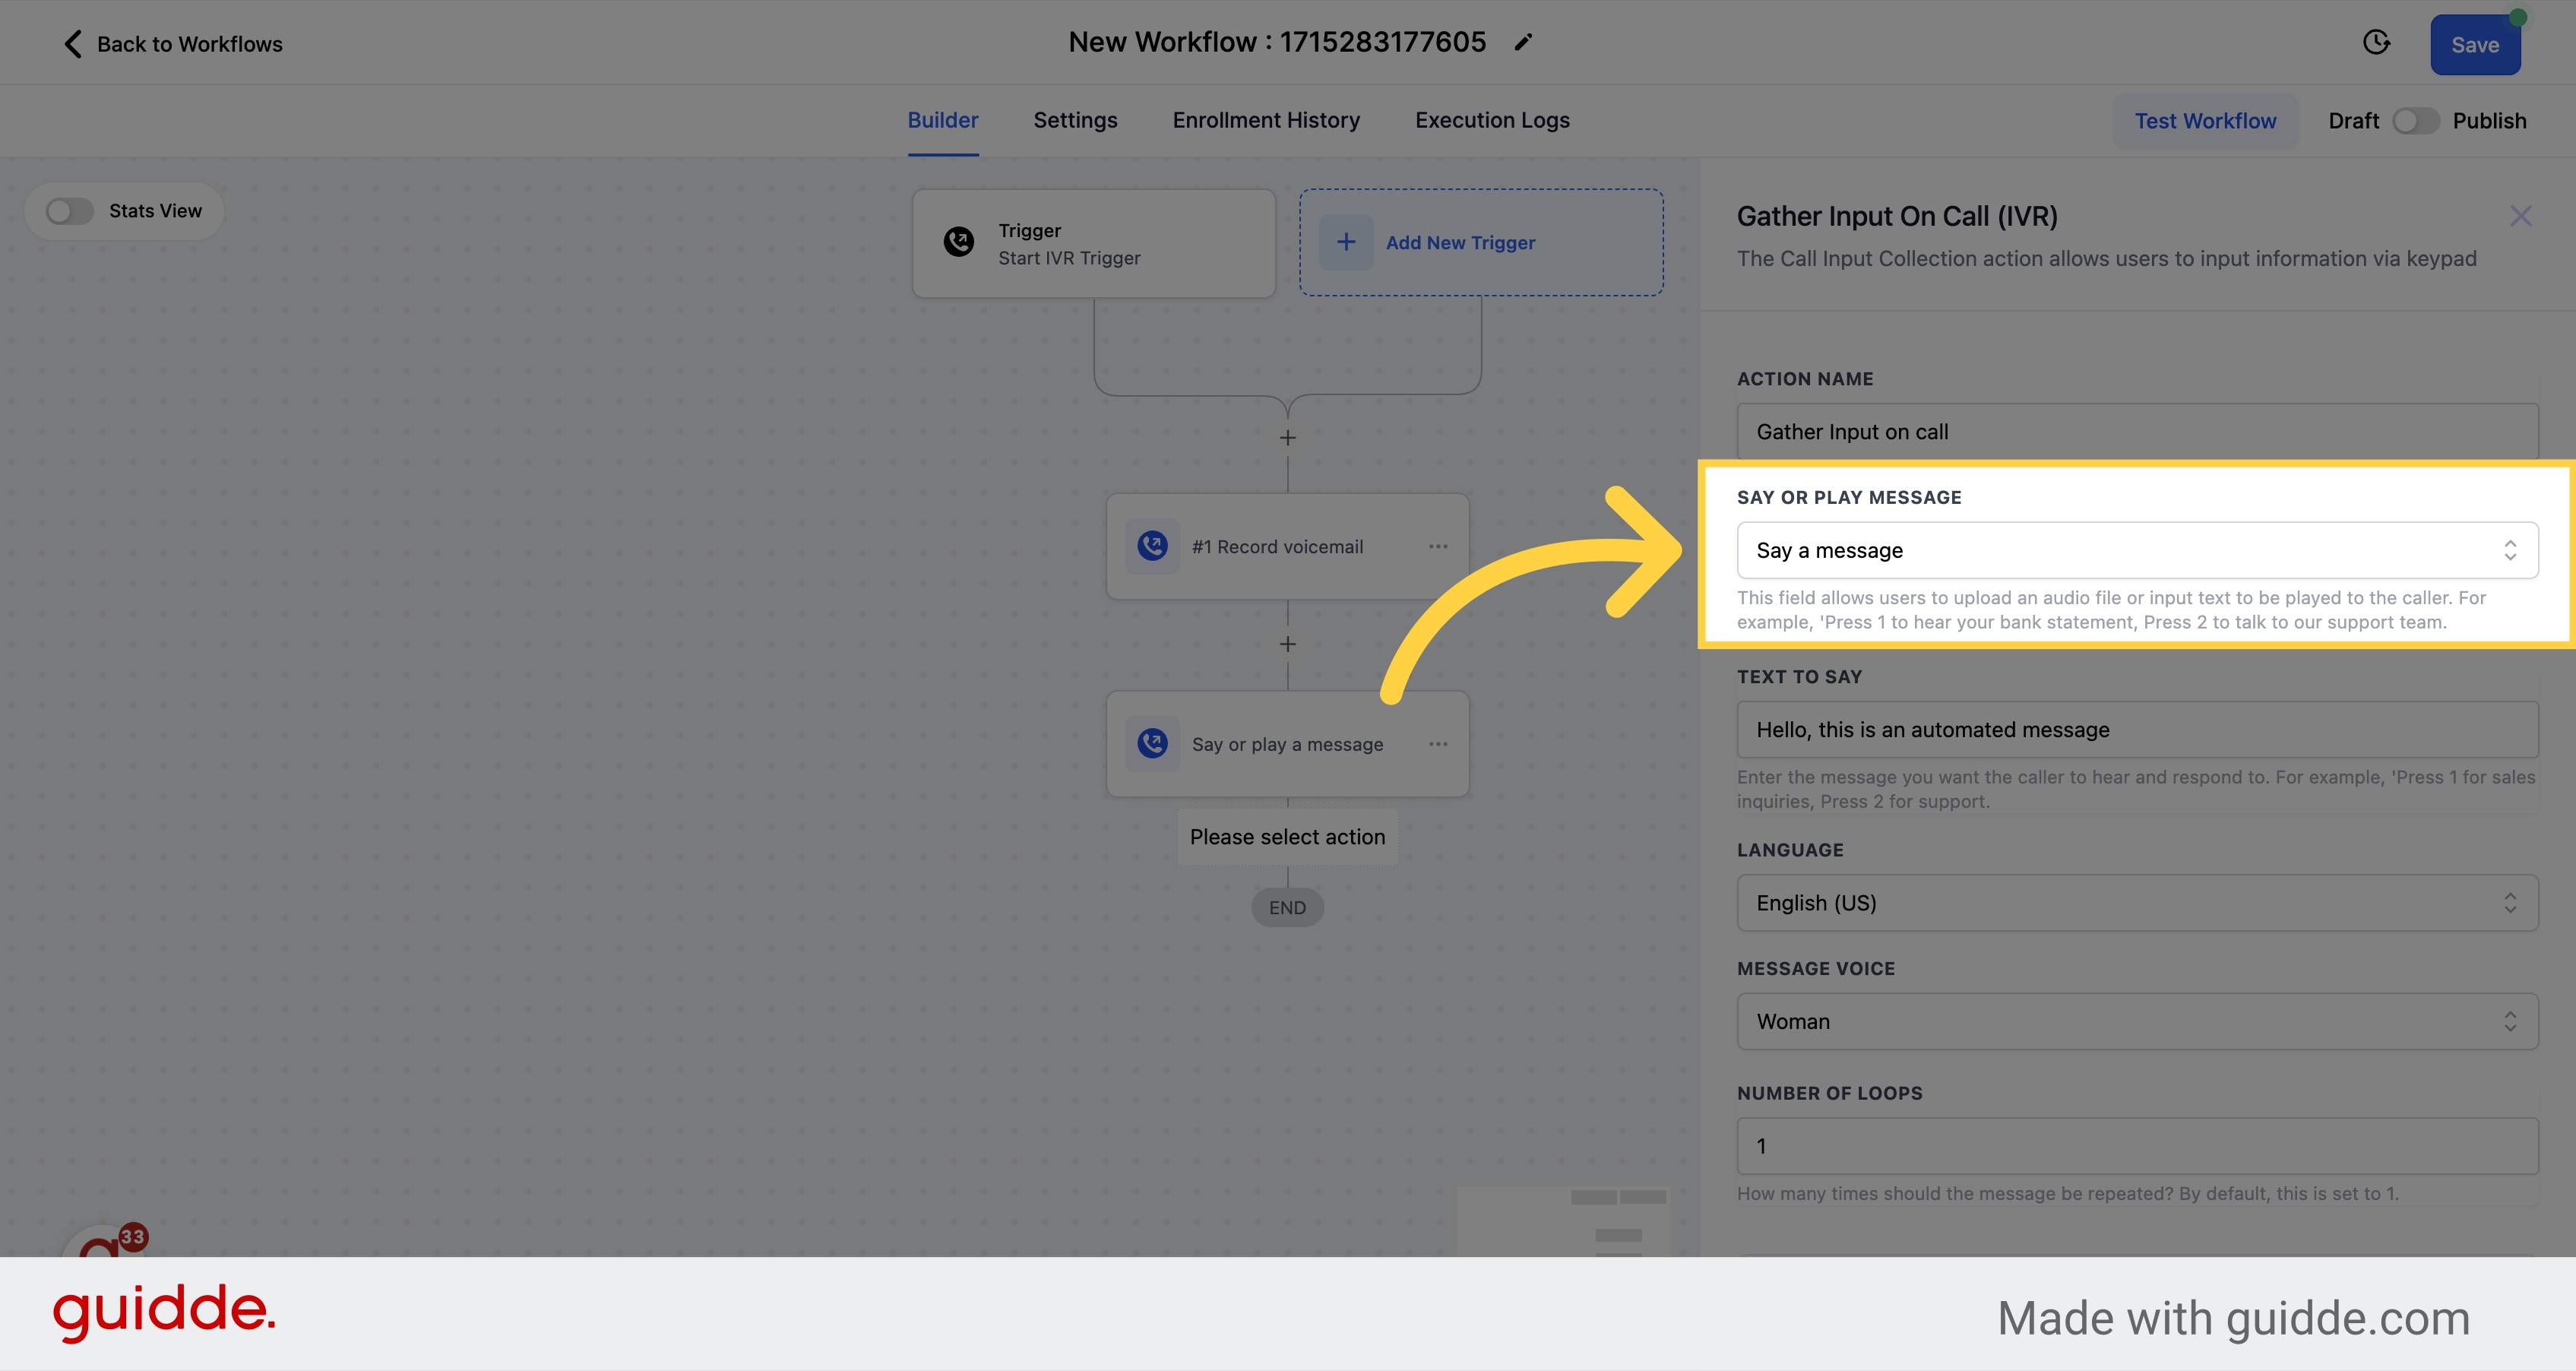Click the Publish label
This screenshot has width=2576, height=1371.
(2489, 121)
